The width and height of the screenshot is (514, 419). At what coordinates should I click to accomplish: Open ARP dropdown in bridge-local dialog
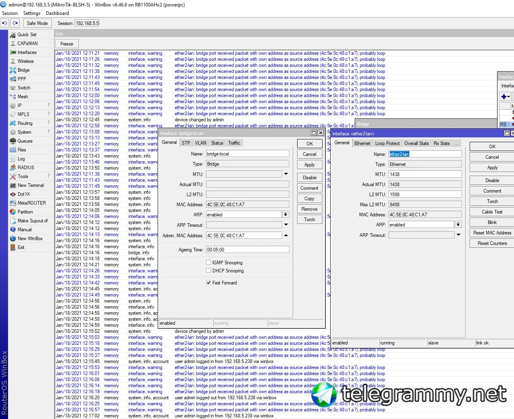click(x=286, y=214)
